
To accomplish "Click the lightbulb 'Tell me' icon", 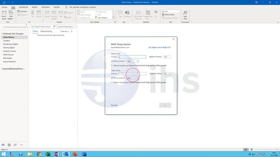I will coord(66,7).
